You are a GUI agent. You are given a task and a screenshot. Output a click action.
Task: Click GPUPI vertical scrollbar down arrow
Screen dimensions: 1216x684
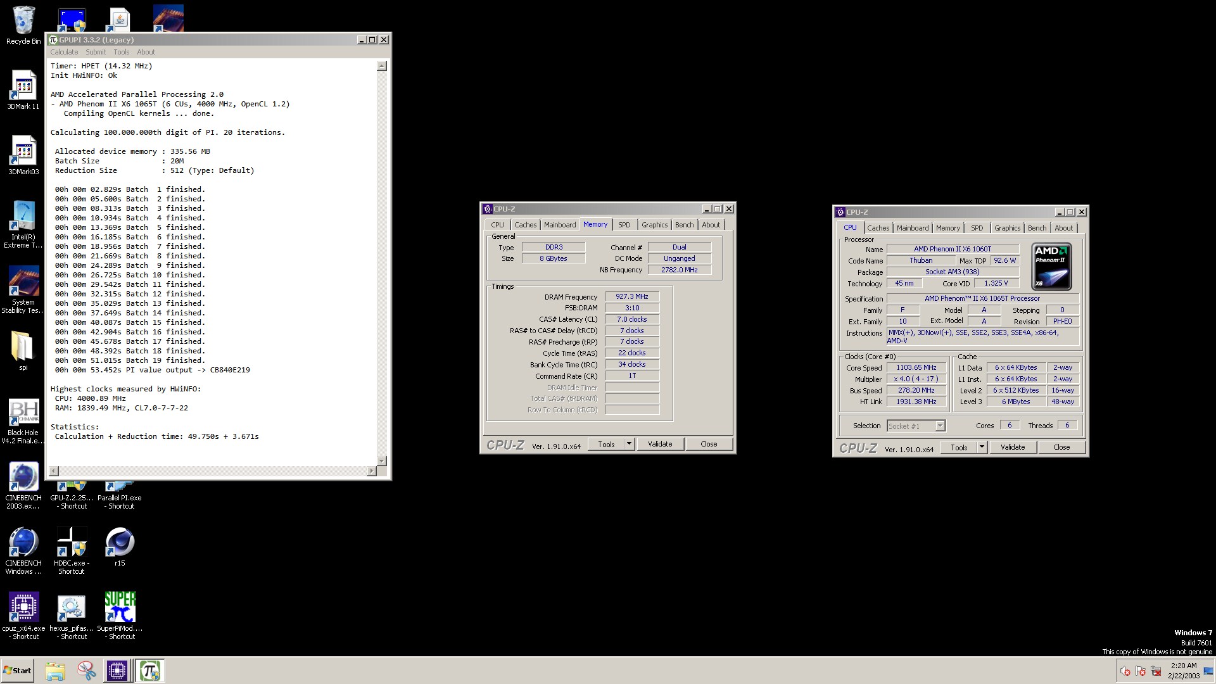[x=381, y=460]
